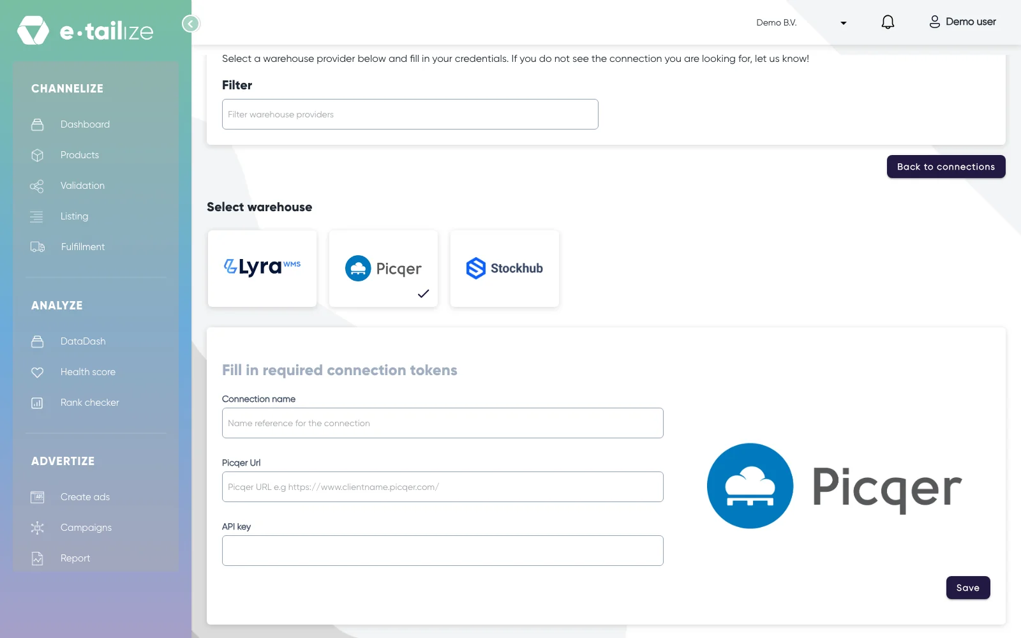Collapse the sidebar with the arrow button
This screenshot has width=1021, height=638.
pos(191,24)
